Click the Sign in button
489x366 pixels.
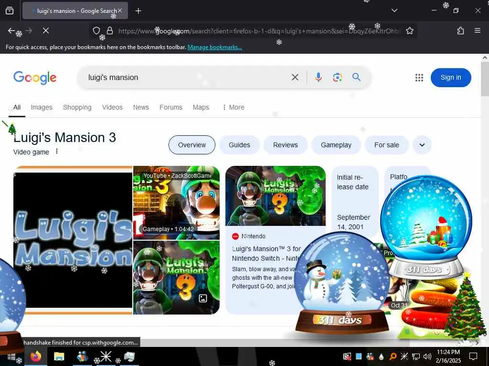[451, 78]
